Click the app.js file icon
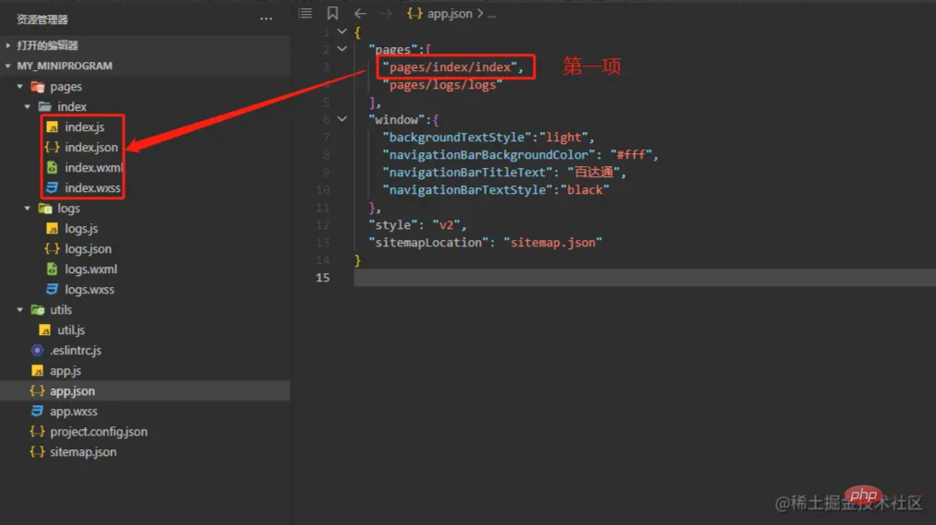 [x=37, y=371]
